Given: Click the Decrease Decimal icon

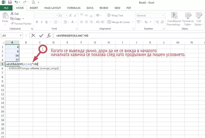Looking at the screenshot, I should click(162, 22).
